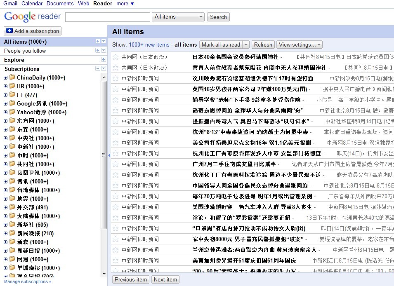Click the Refresh button
This screenshot has width=394, height=286.
263,45
